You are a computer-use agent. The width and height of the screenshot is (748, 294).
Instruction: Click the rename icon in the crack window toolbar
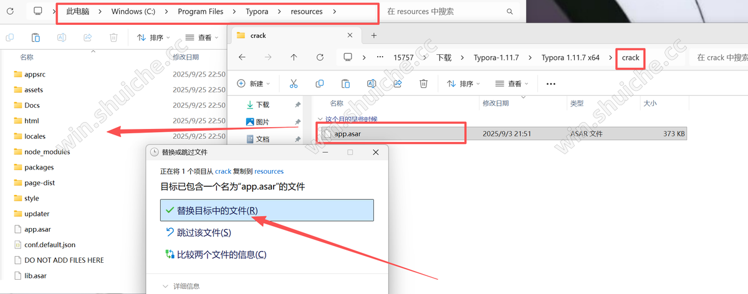tap(372, 83)
